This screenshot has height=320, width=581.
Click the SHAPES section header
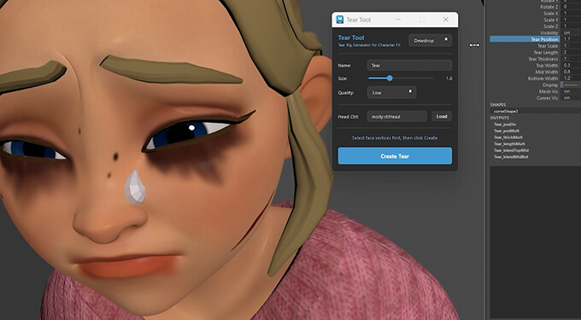tap(497, 105)
